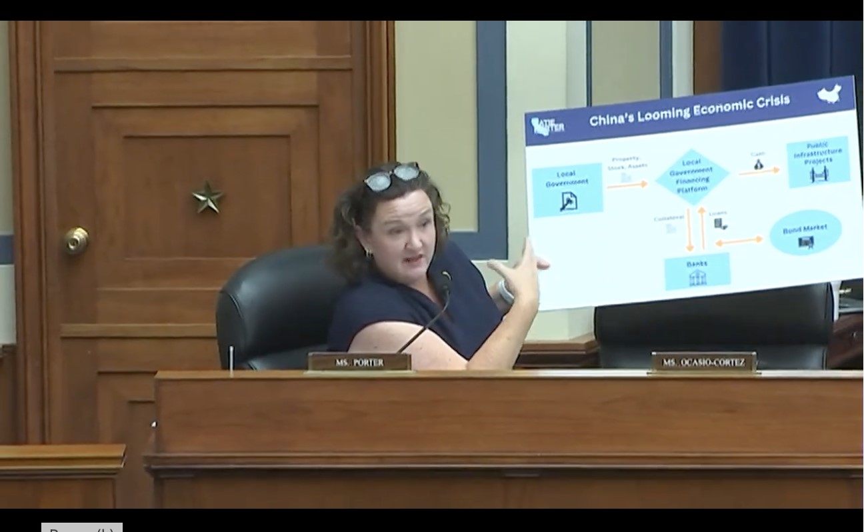Click the bank building icon under Banks
Viewport: 864px width, 532px height.
point(697,278)
